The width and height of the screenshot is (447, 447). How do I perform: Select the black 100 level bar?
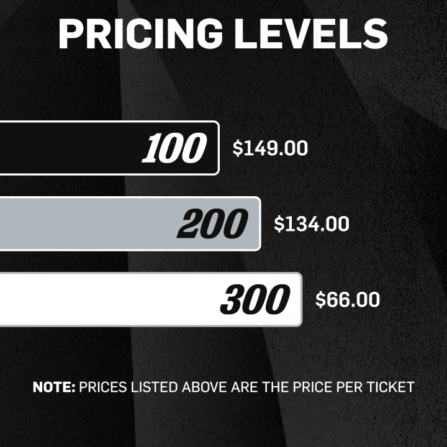pyautogui.click(x=109, y=148)
